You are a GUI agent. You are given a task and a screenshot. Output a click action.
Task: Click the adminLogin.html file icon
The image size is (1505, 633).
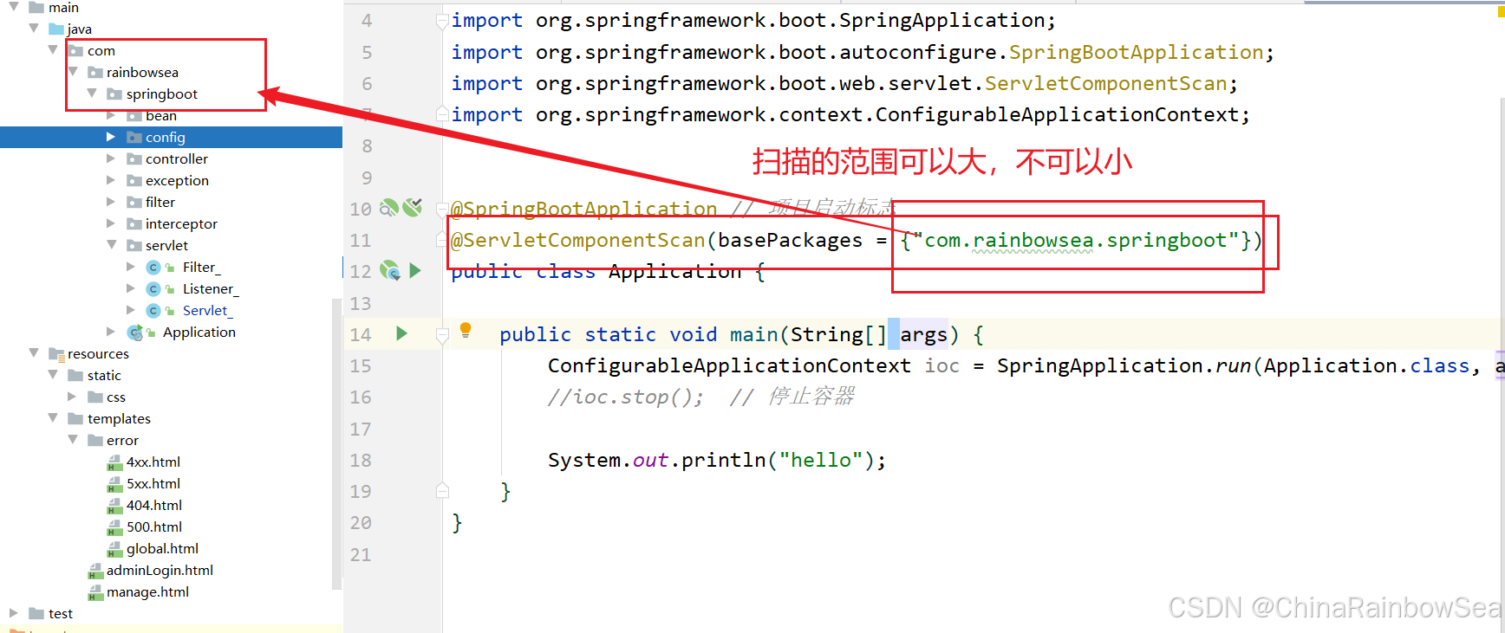[x=95, y=571]
